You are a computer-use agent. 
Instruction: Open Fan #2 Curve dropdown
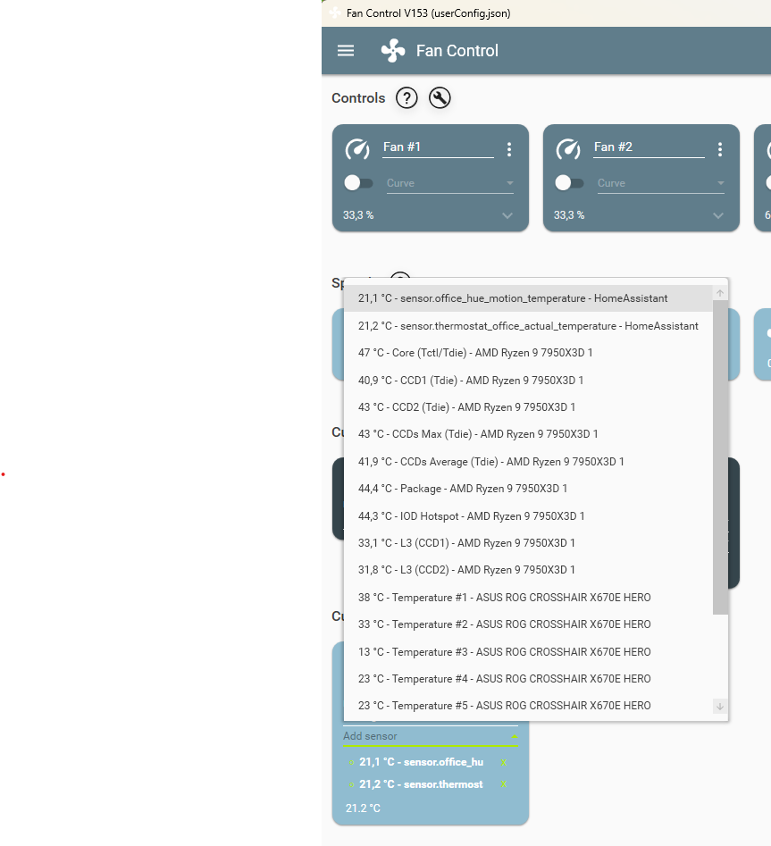(661, 183)
